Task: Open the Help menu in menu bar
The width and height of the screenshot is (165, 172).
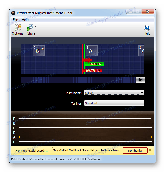Action: [25, 20]
